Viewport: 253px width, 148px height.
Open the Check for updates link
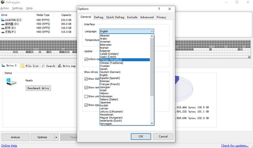click(x=235, y=146)
